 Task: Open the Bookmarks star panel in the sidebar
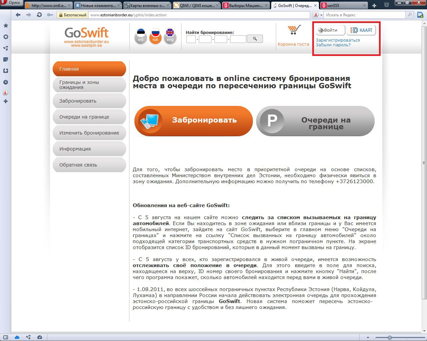(x=6, y=26)
